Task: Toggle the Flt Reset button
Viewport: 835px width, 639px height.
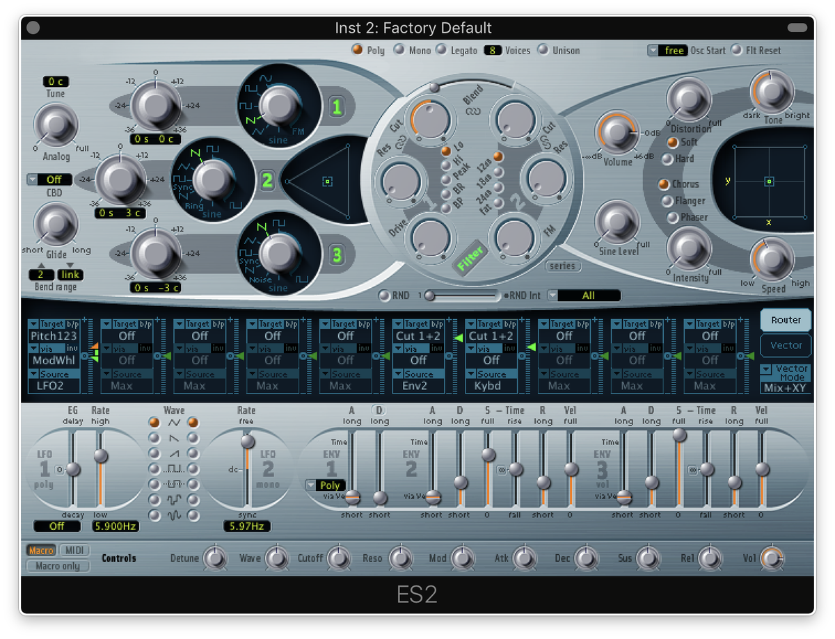Action: [x=737, y=50]
